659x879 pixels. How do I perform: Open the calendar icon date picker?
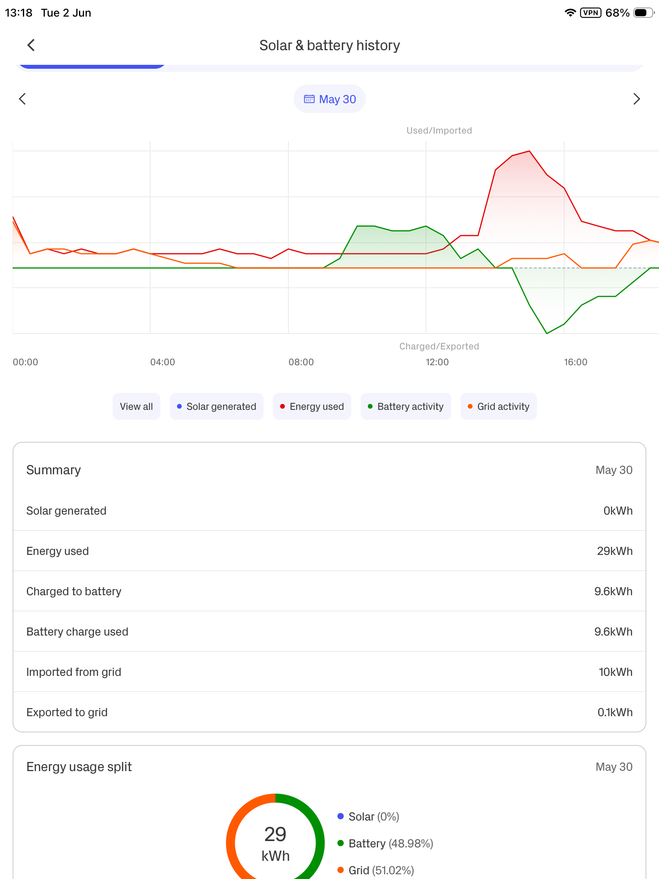pos(309,99)
